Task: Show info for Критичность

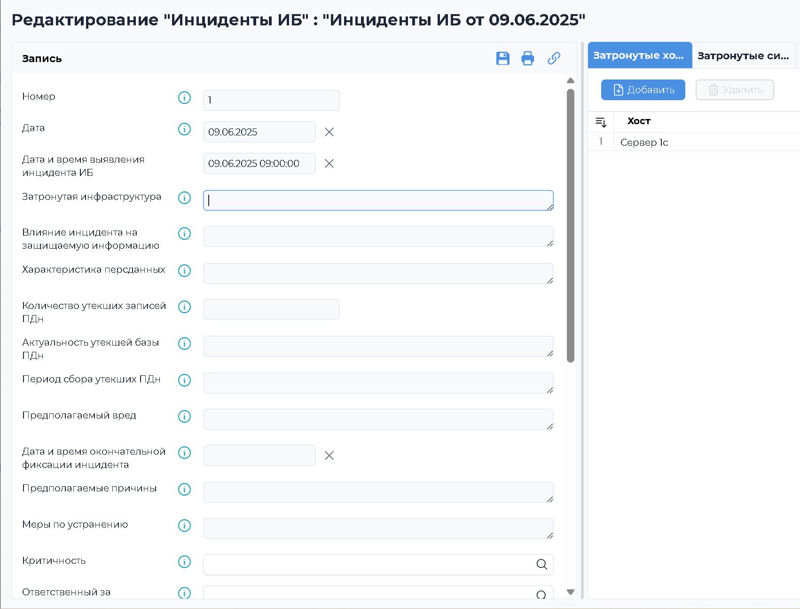Action: (185, 562)
